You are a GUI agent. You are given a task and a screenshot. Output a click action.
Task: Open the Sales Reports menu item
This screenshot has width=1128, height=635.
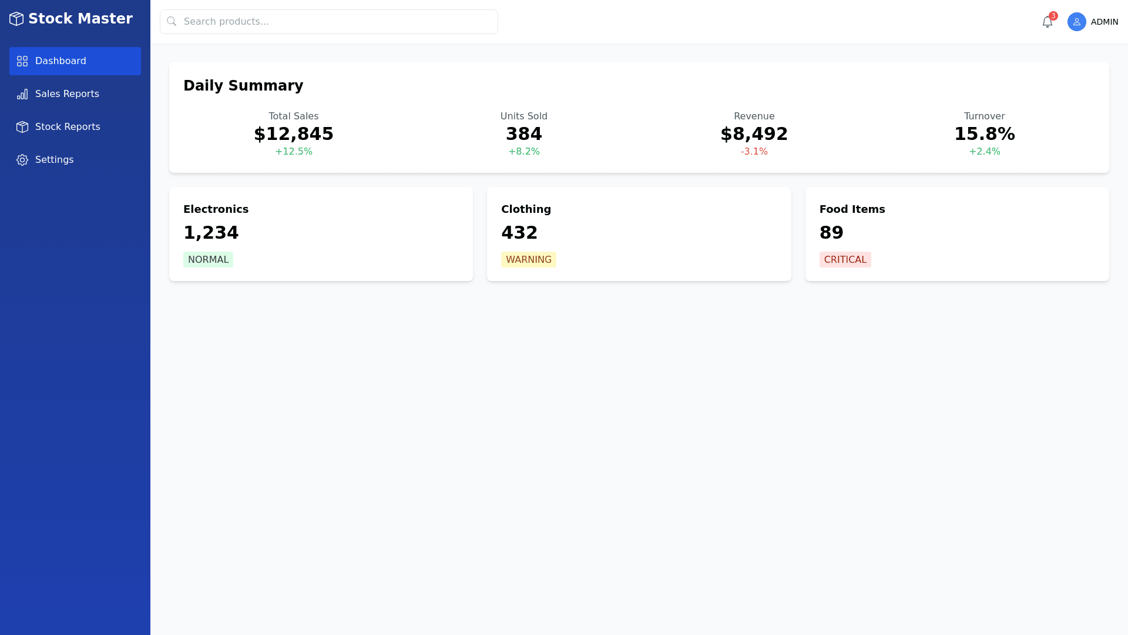[x=67, y=94]
